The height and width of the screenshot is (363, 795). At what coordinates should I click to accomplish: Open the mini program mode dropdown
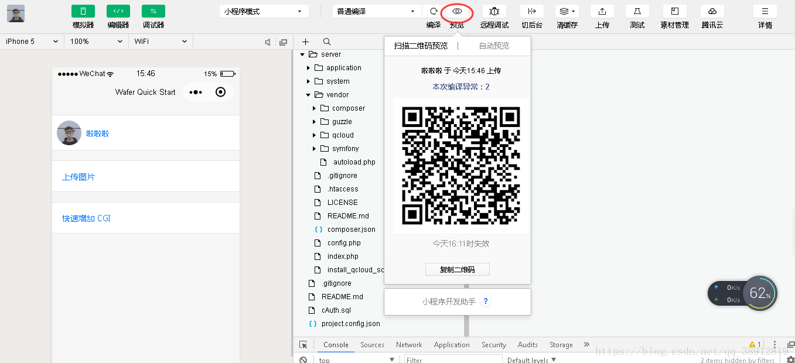264,11
